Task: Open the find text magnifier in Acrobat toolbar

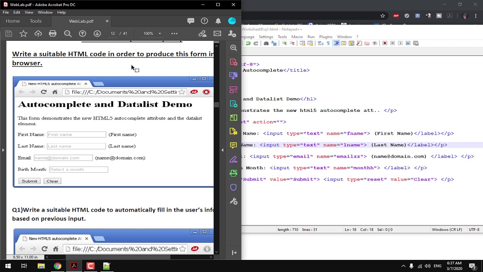Action: pyautogui.click(x=68, y=34)
